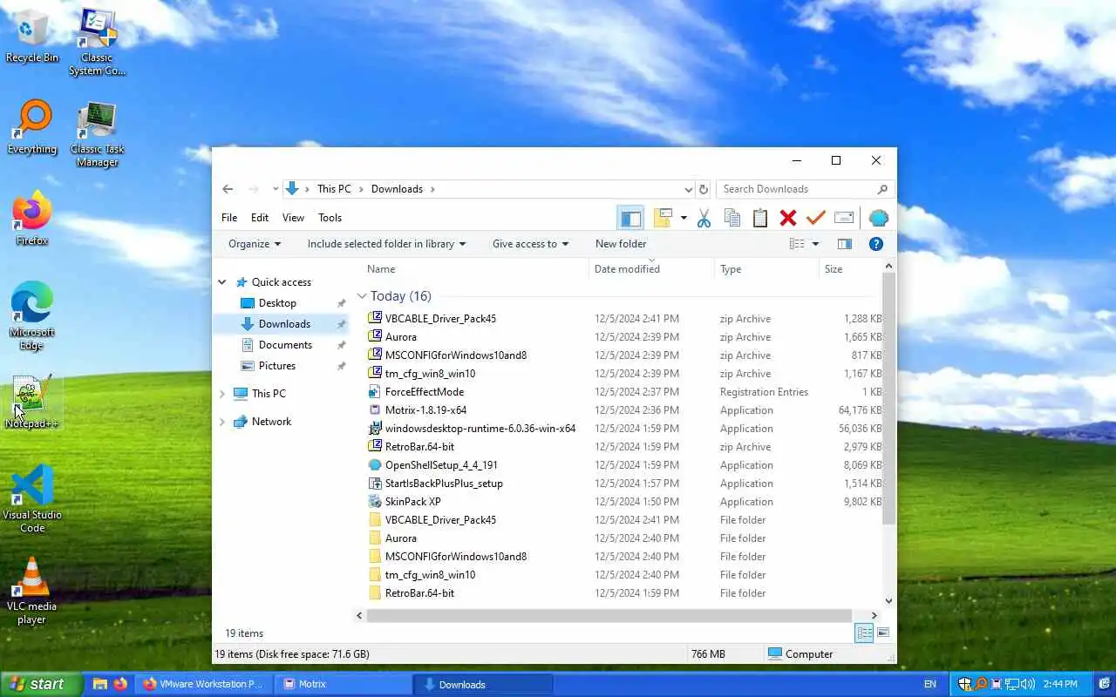Open the Tools menu
1116x697 pixels.
tap(330, 218)
